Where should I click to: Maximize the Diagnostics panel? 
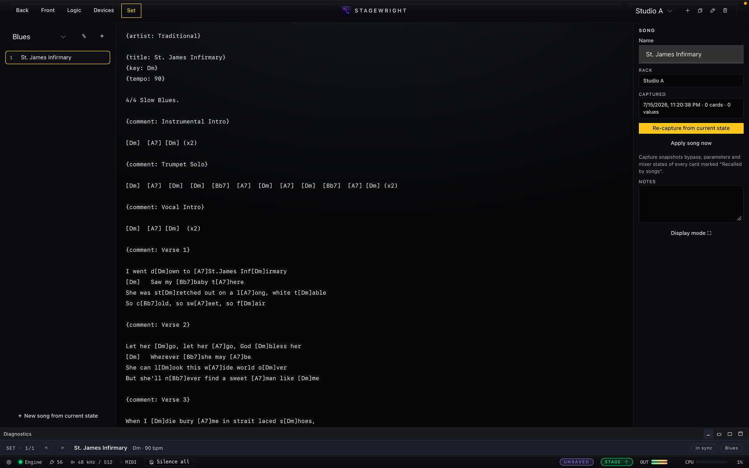click(741, 434)
